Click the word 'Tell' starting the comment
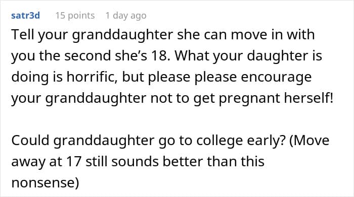 [22, 35]
